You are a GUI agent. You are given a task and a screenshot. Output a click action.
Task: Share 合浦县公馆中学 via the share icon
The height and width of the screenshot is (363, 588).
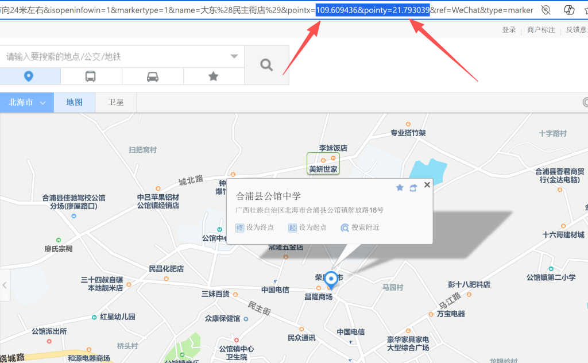[413, 187]
